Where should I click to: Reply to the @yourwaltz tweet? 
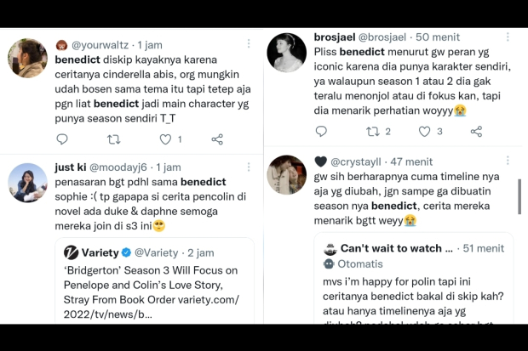62,139
